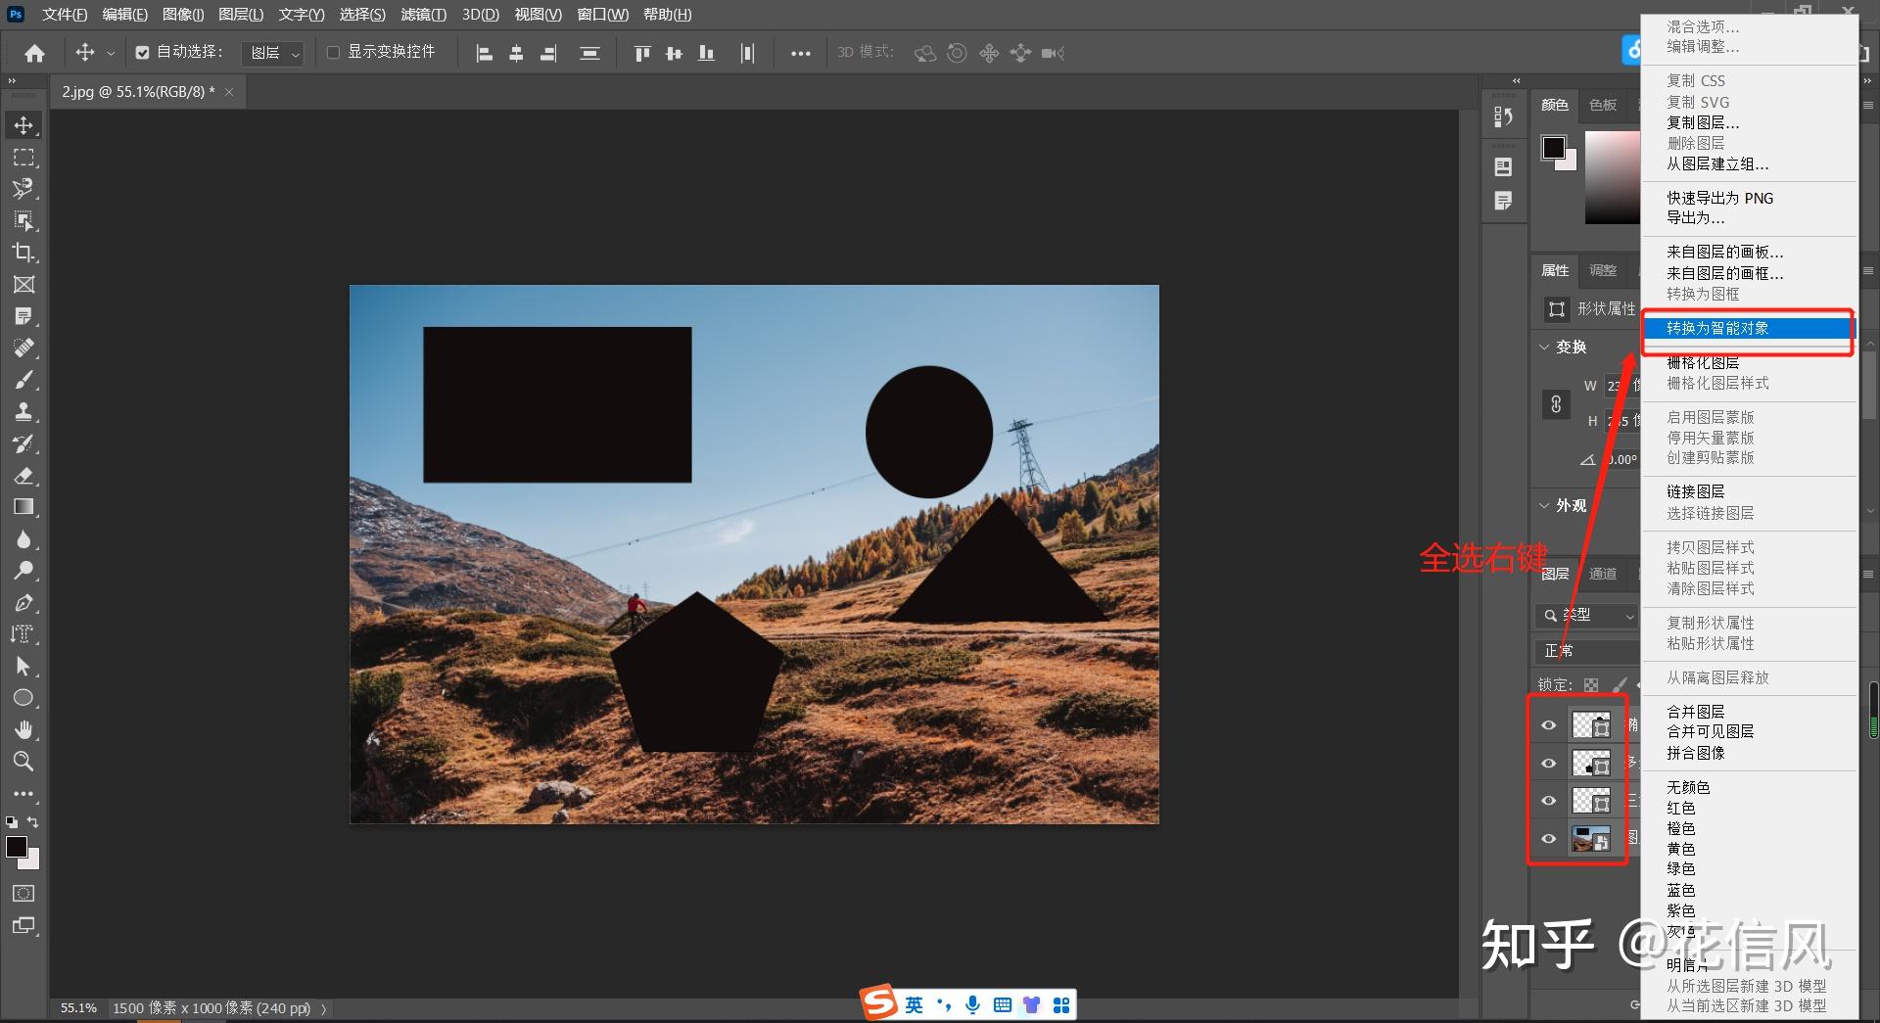Align left edges of layers
The height and width of the screenshot is (1023, 1880).
pos(484,53)
